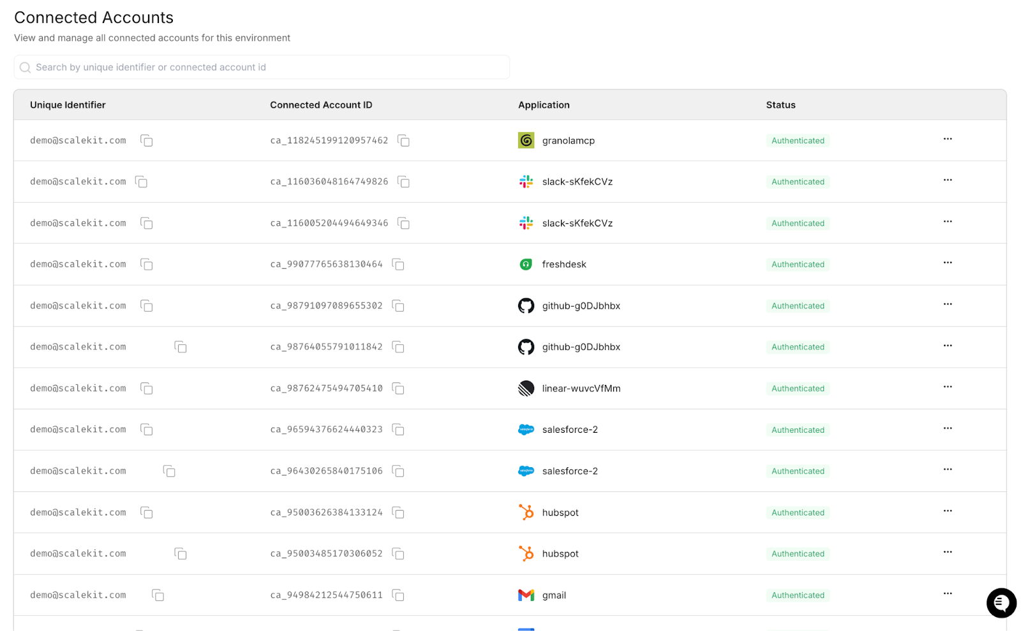
Task: Copy account ID ca_95003626384133124
Action: pos(398,512)
